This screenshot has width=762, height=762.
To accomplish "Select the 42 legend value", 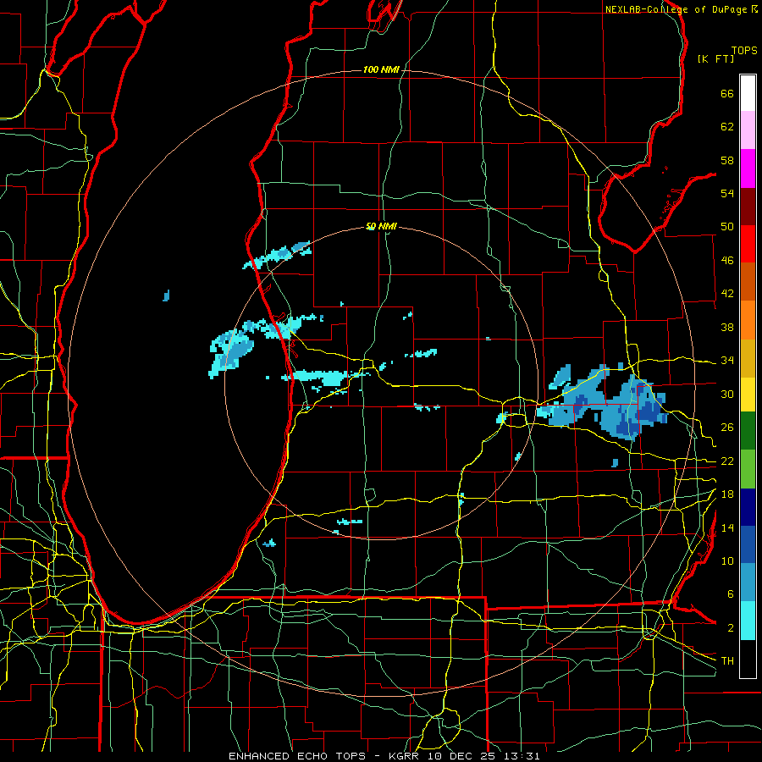I will [727, 294].
